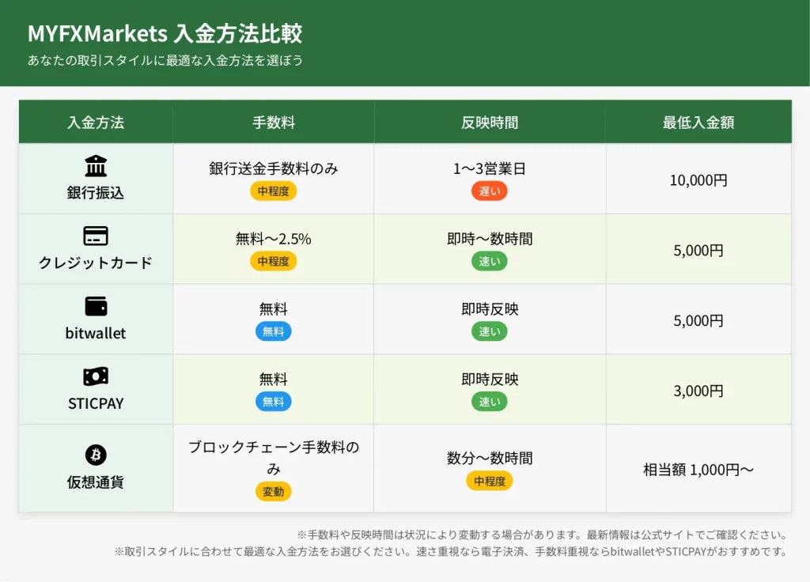Image resolution: width=810 pixels, height=582 pixels.
Task: Select the 入金方法 column header
Action: 96,123
